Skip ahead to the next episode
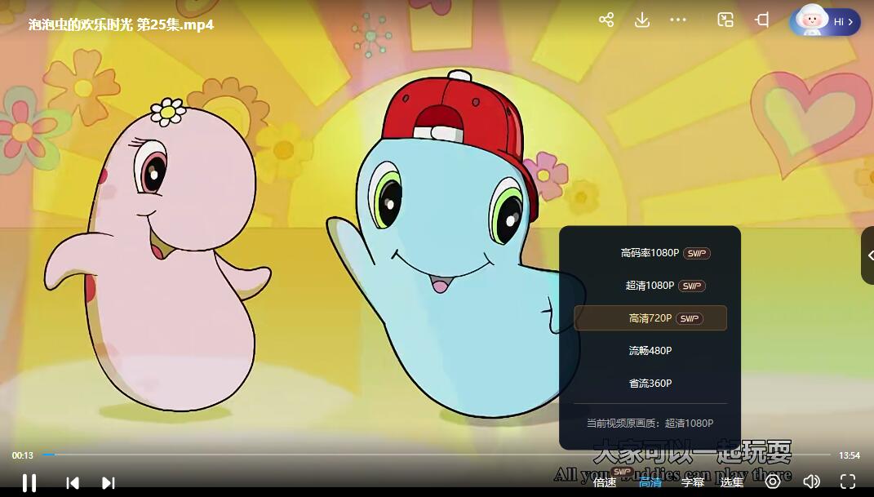This screenshot has width=874, height=497. point(109,482)
